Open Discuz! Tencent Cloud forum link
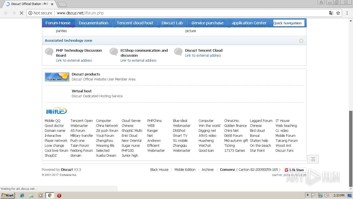 pos(204,50)
